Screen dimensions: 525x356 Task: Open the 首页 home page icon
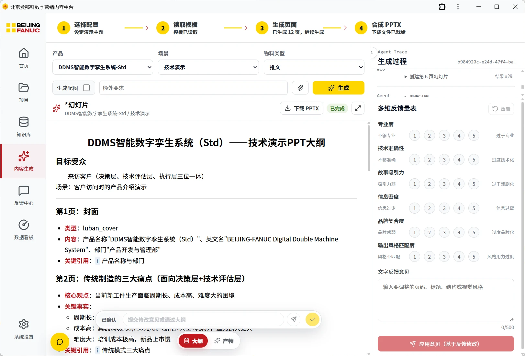click(24, 53)
